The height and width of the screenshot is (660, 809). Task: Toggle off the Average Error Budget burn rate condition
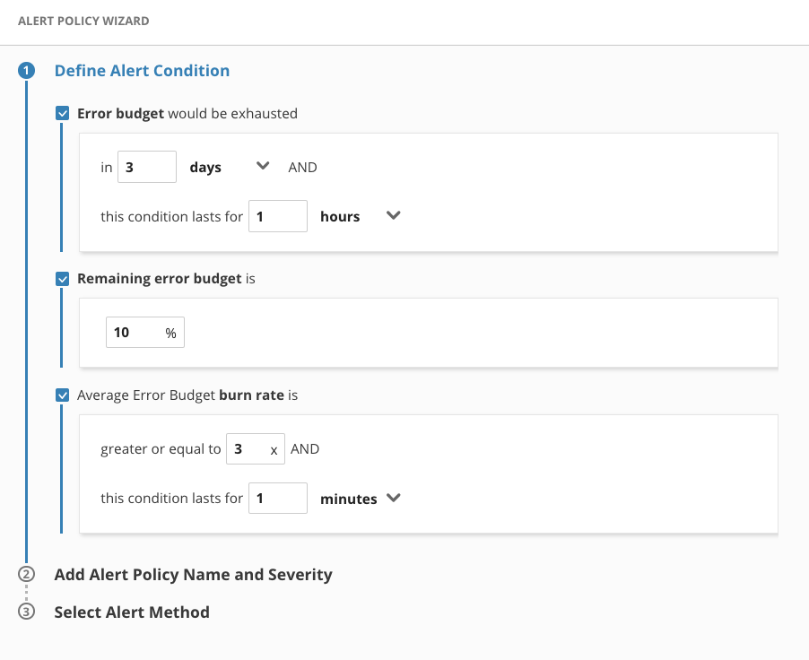pyautogui.click(x=62, y=395)
